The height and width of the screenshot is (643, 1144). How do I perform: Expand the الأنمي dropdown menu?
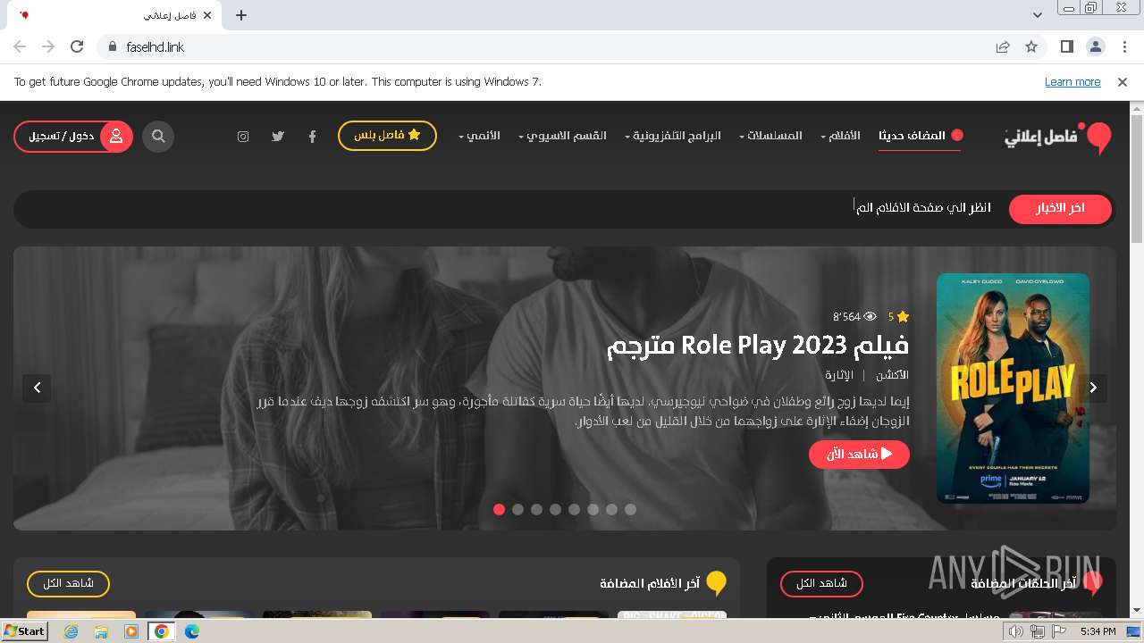[x=479, y=136]
